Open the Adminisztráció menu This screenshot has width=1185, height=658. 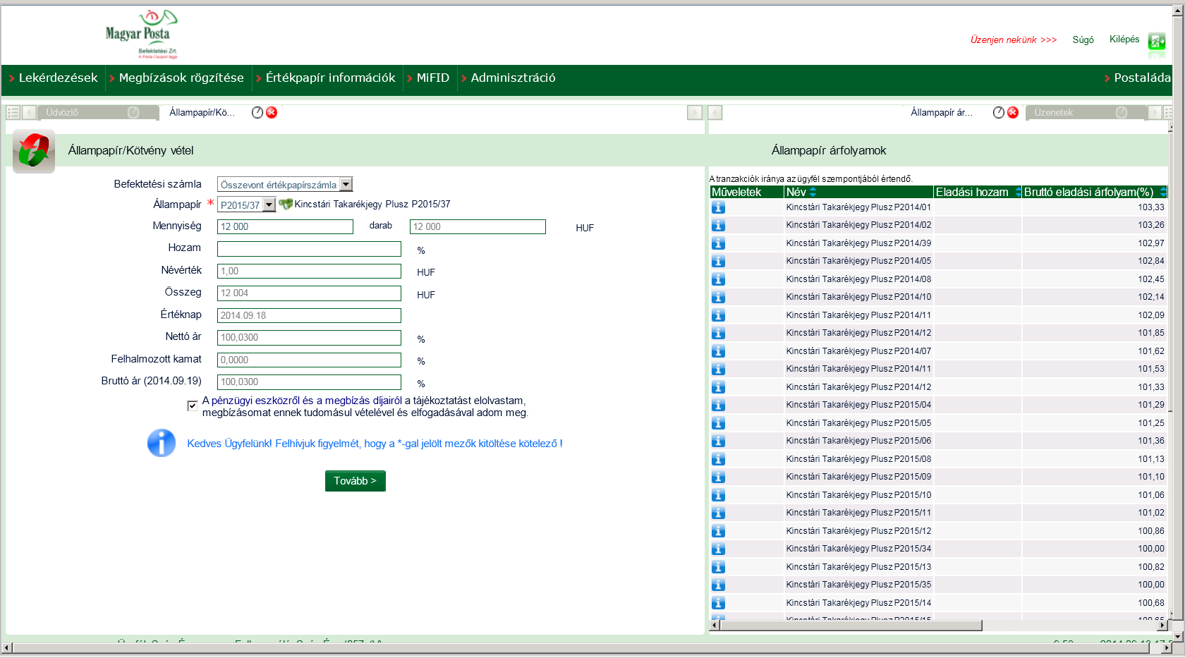point(513,78)
